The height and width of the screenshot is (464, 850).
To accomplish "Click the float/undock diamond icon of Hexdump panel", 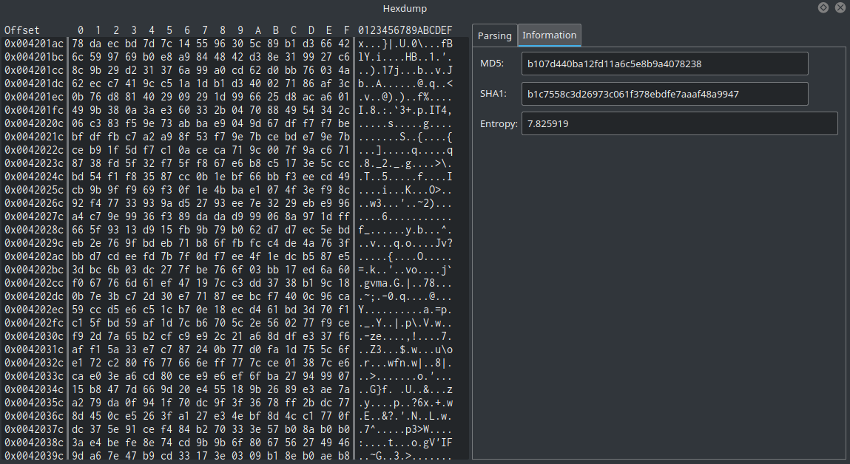I will [x=823, y=8].
